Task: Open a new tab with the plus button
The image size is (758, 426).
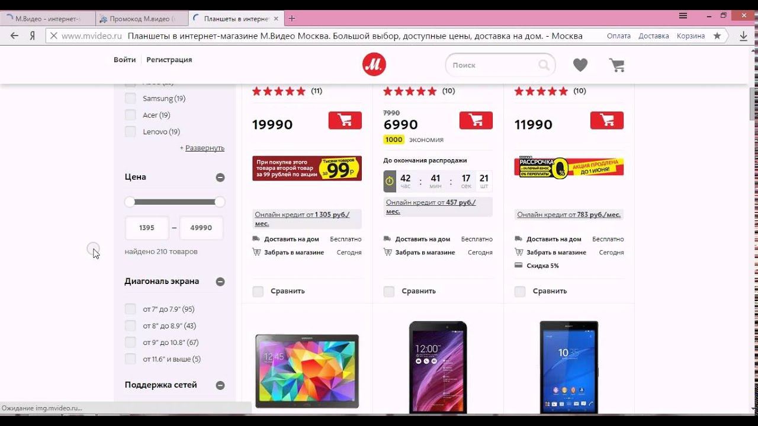Action: [291, 18]
